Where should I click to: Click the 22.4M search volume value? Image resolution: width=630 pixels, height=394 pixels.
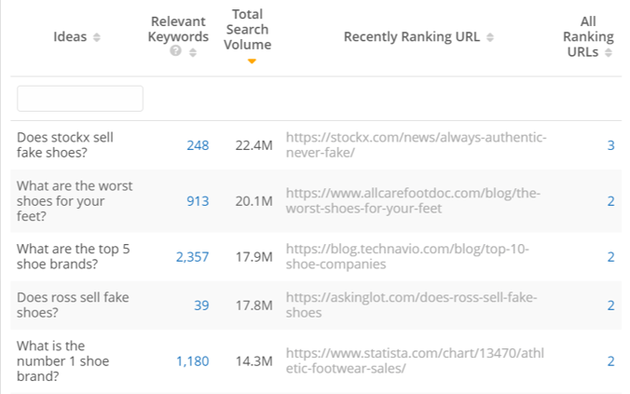pos(253,145)
